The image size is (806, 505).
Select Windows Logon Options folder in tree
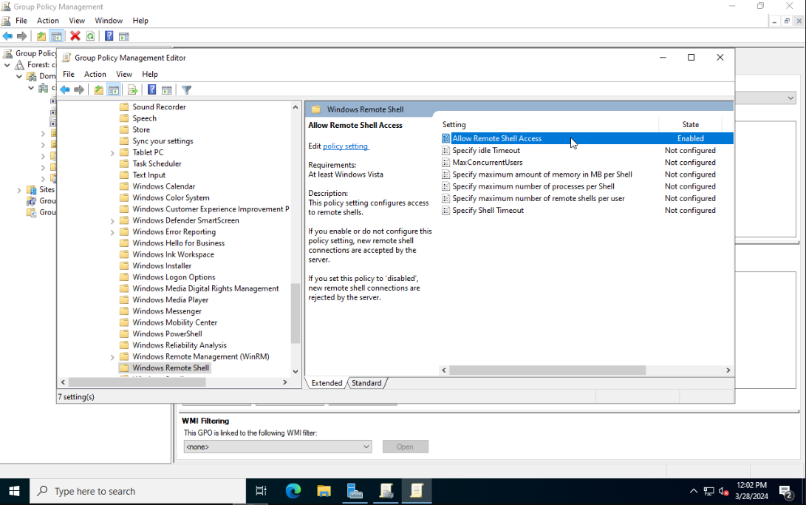pos(174,277)
